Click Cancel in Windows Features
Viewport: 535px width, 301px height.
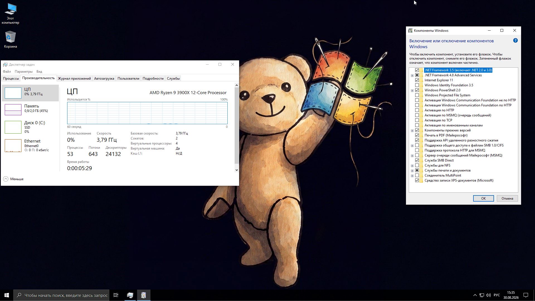coord(507,199)
